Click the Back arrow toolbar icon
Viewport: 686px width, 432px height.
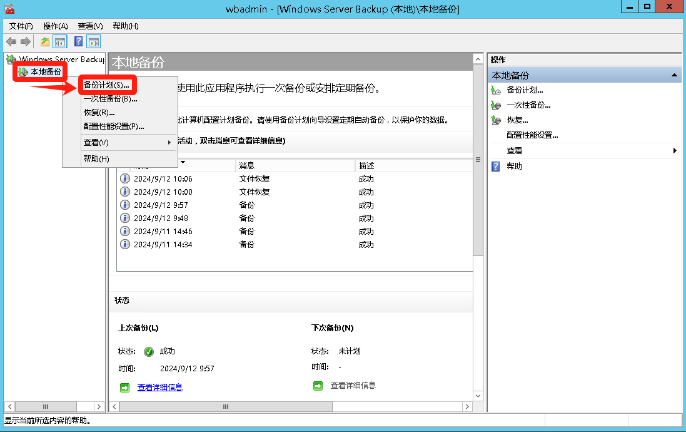(11, 42)
